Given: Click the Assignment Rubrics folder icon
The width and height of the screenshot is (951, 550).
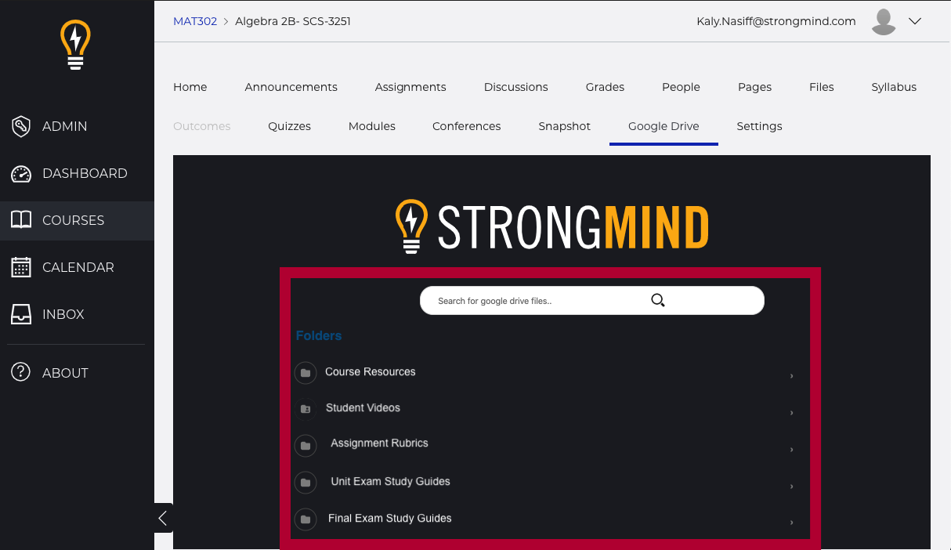Looking at the screenshot, I should point(306,446).
